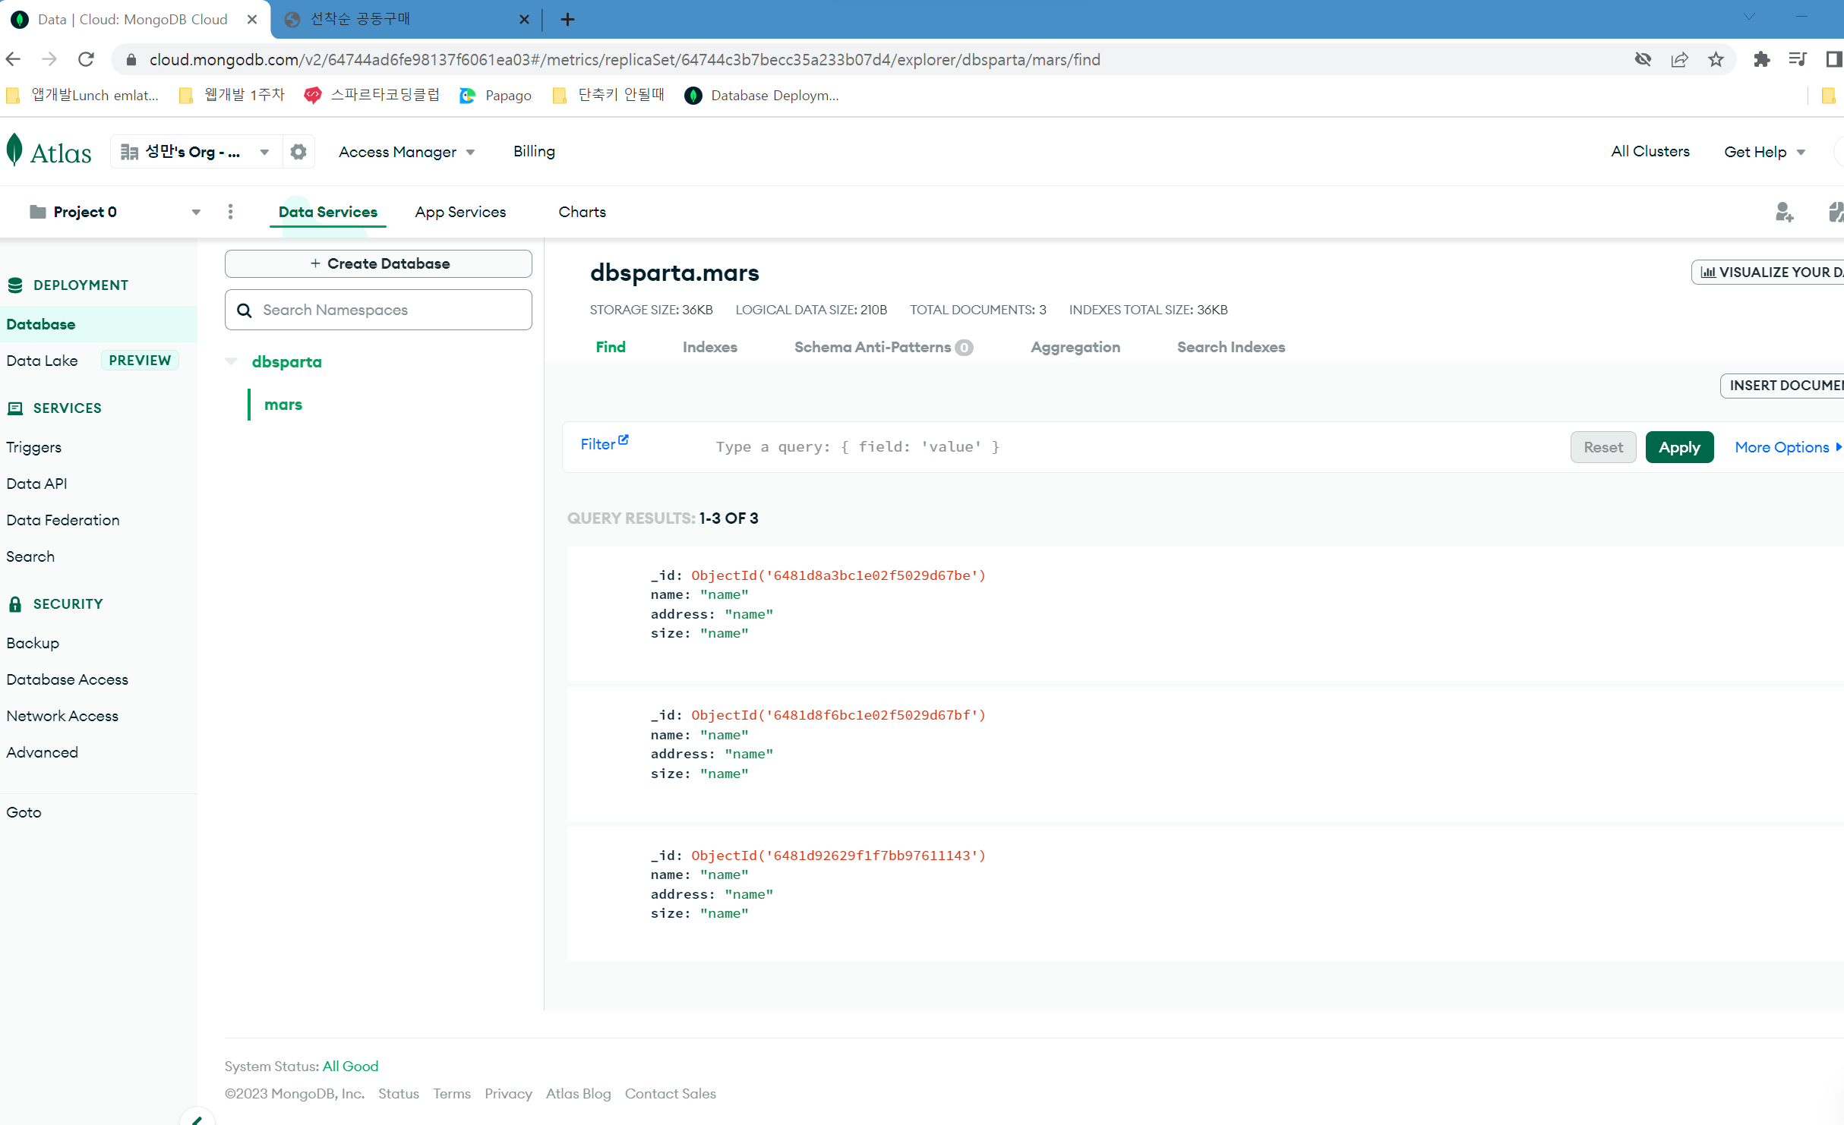Screen dimensions: 1844x1125
Task: Open the 성만's Org organization dropdown
Action: (x=196, y=152)
